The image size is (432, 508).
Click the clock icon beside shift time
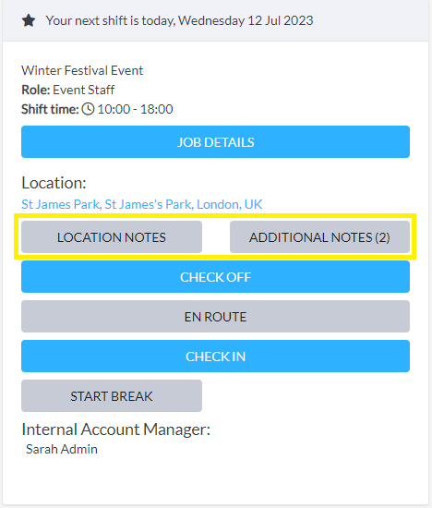coord(88,109)
